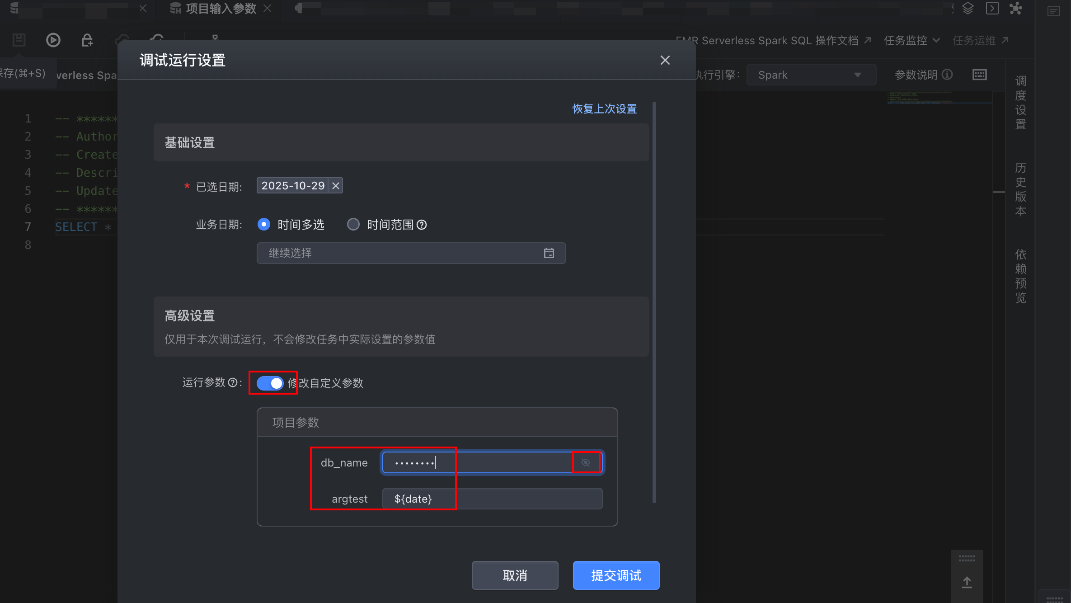Switch to 项目输入参数 tab

(x=220, y=9)
